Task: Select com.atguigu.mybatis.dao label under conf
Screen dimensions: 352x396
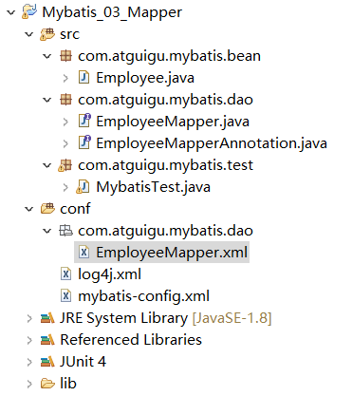Action: (x=165, y=231)
